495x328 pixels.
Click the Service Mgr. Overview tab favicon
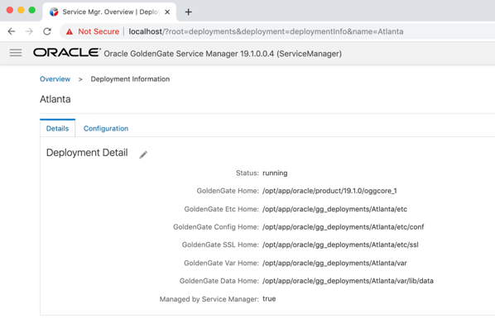[x=54, y=12]
